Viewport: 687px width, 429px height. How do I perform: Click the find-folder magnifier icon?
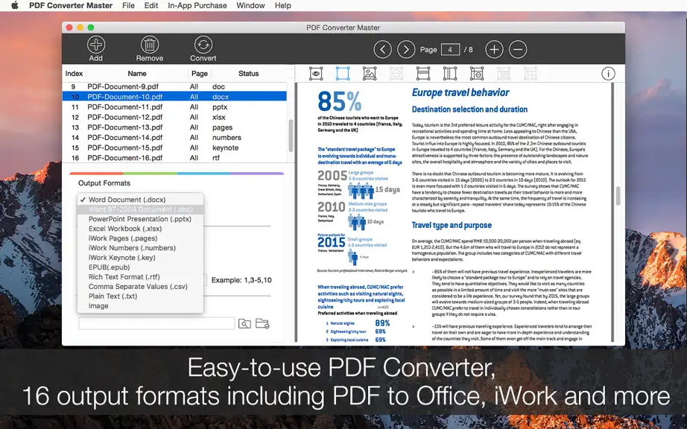244,323
